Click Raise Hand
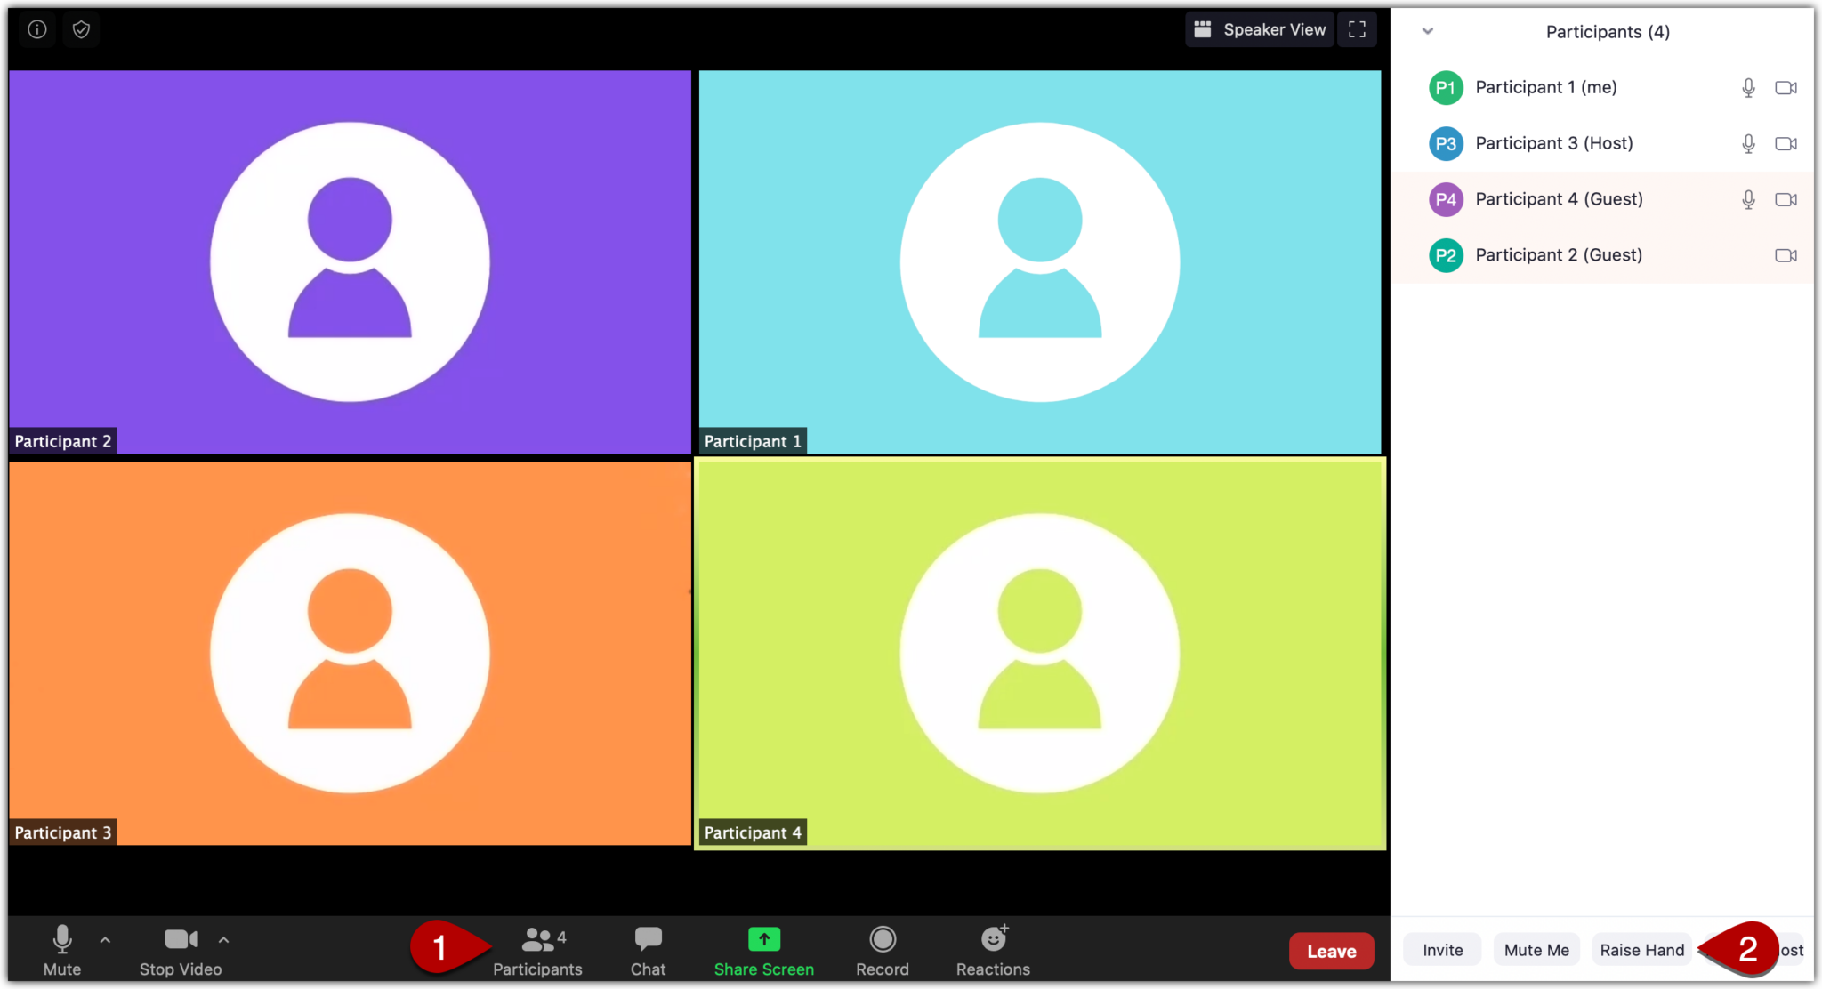 [1641, 949]
